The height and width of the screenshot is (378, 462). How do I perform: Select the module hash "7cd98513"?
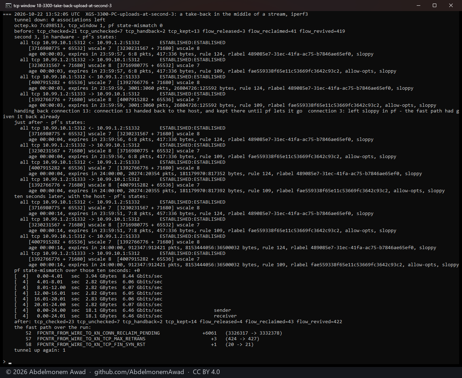[x=51, y=26]
